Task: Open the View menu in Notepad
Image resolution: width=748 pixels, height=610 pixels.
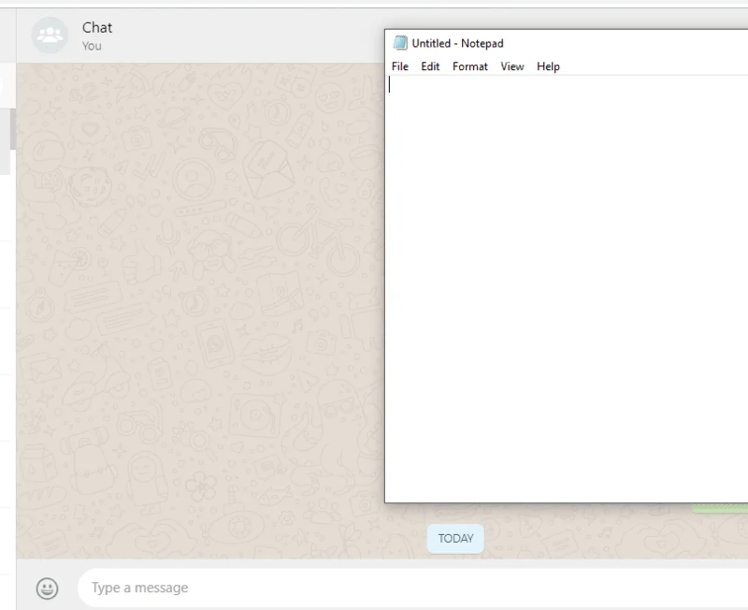Action: pyautogui.click(x=511, y=66)
